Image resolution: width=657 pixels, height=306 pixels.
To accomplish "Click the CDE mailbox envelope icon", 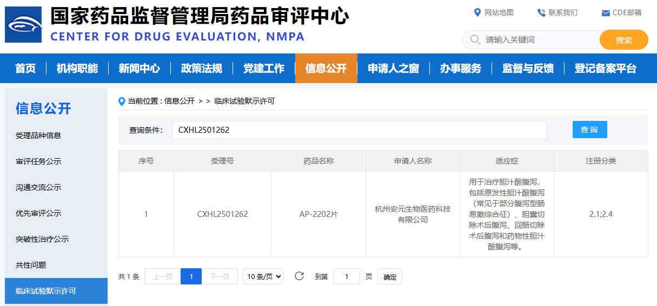I will pos(606,13).
